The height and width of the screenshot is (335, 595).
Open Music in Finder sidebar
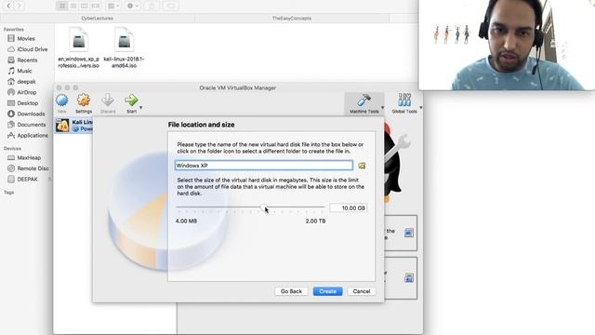[24, 71]
